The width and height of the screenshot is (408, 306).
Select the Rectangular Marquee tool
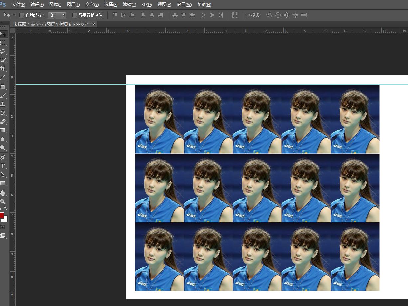3,43
